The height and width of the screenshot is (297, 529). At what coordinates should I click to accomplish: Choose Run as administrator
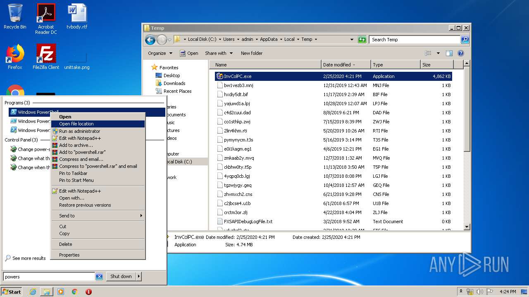pyautogui.click(x=98, y=131)
